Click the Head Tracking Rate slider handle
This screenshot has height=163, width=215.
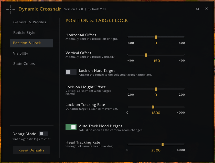163,144
